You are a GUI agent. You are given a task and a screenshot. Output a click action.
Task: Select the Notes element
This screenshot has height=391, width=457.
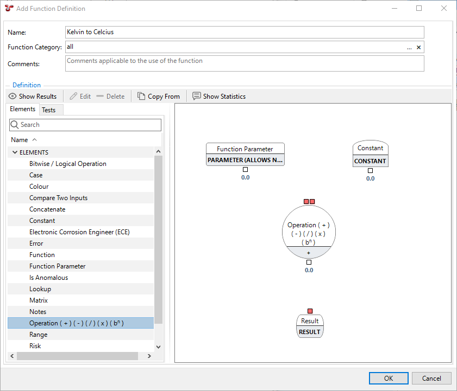pos(81,311)
